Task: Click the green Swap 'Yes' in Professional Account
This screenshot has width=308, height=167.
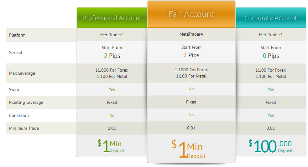Action: (112, 89)
